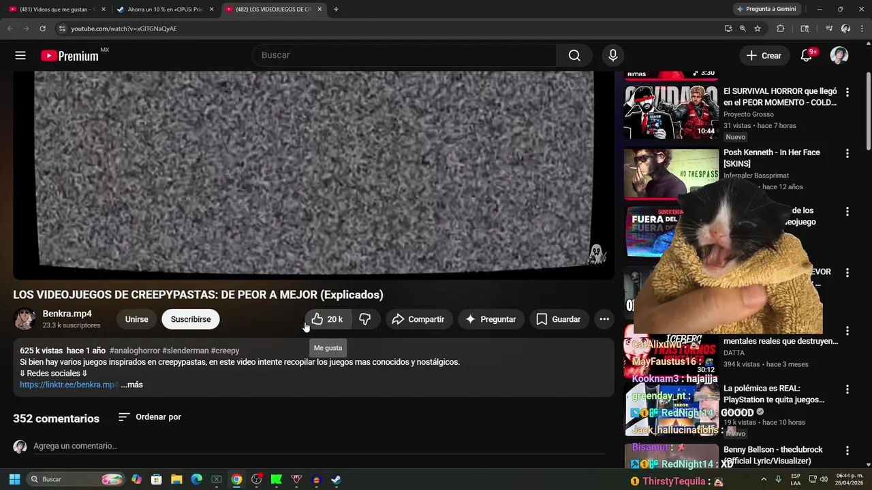872x490 pixels.
Task: Open OBS Studio from taskbar
Action: [x=256, y=479]
